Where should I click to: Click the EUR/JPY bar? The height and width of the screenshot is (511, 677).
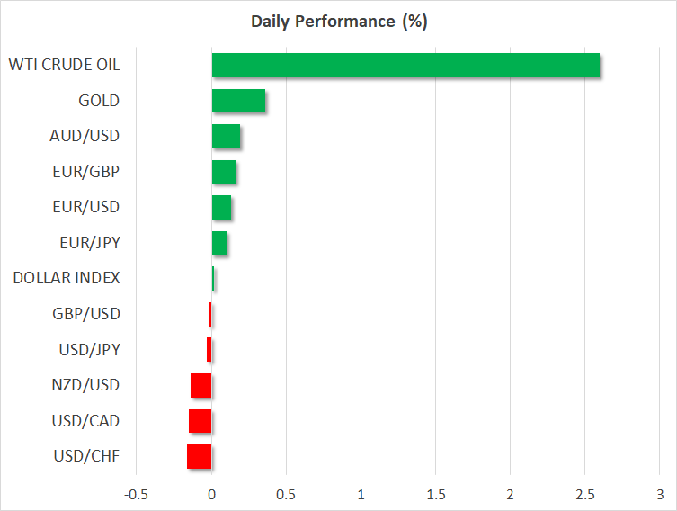[218, 243]
